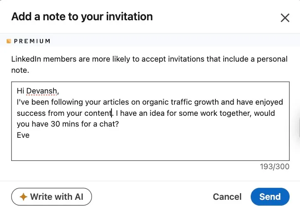Click the 193/300 character counter
The image size is (300, 206).
click(x=275, y=167)
